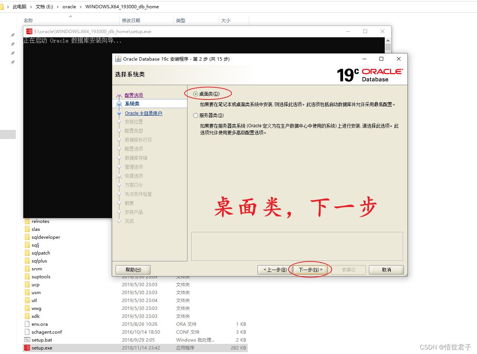Sort by the 名称 column header

tap(28, 21)
